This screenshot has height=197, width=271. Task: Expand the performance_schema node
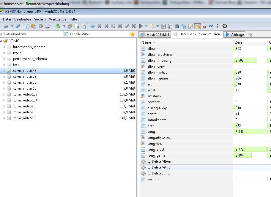(4, 59)
